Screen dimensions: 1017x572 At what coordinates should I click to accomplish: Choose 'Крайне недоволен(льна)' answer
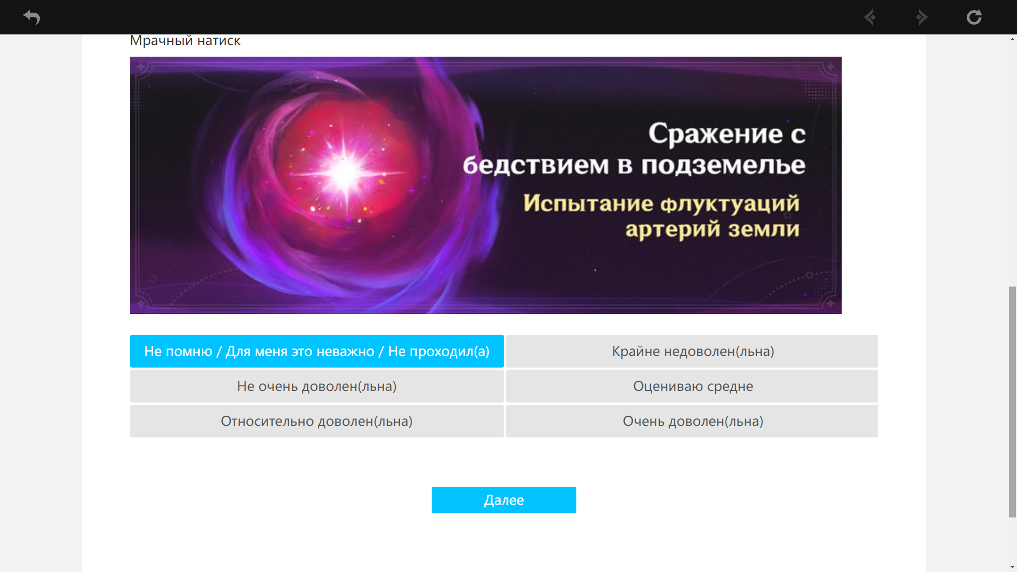click(692, 351)
